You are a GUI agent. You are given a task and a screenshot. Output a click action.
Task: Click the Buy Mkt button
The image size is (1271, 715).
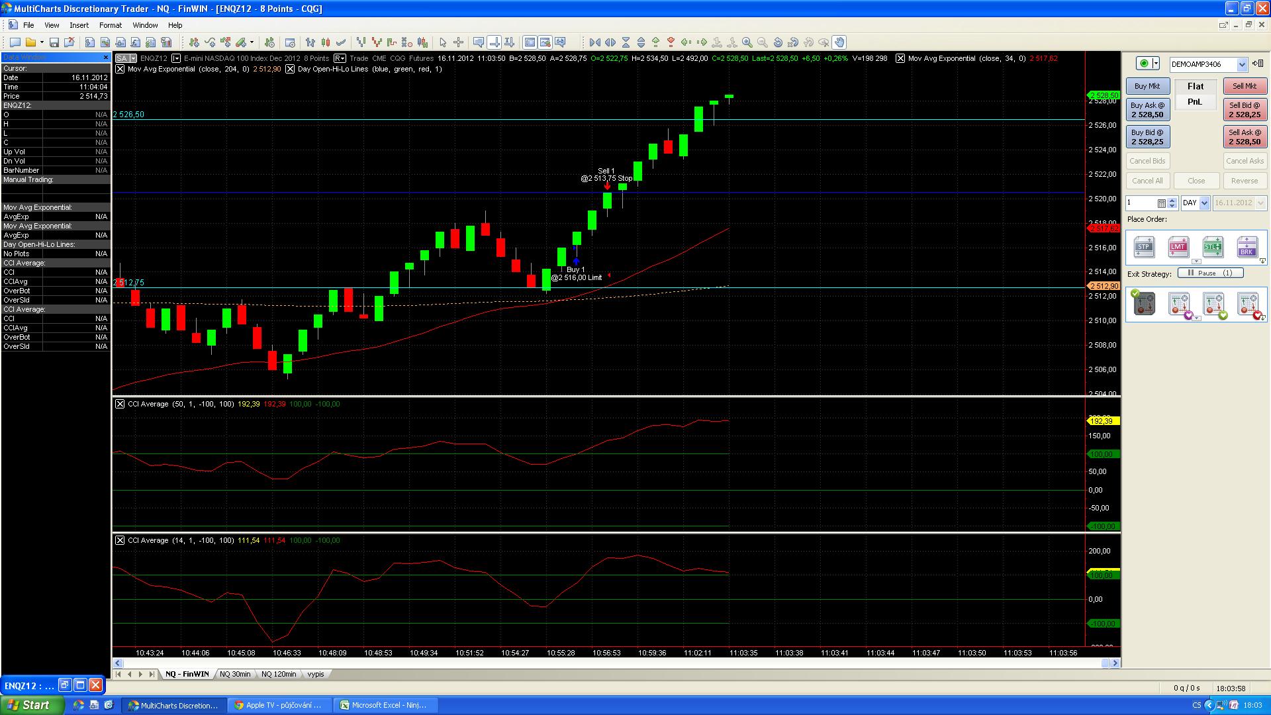[x=1147, y=86]
